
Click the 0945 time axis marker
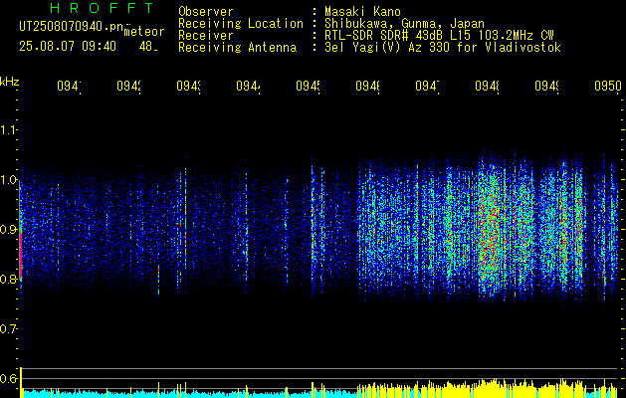pos(308,86)
